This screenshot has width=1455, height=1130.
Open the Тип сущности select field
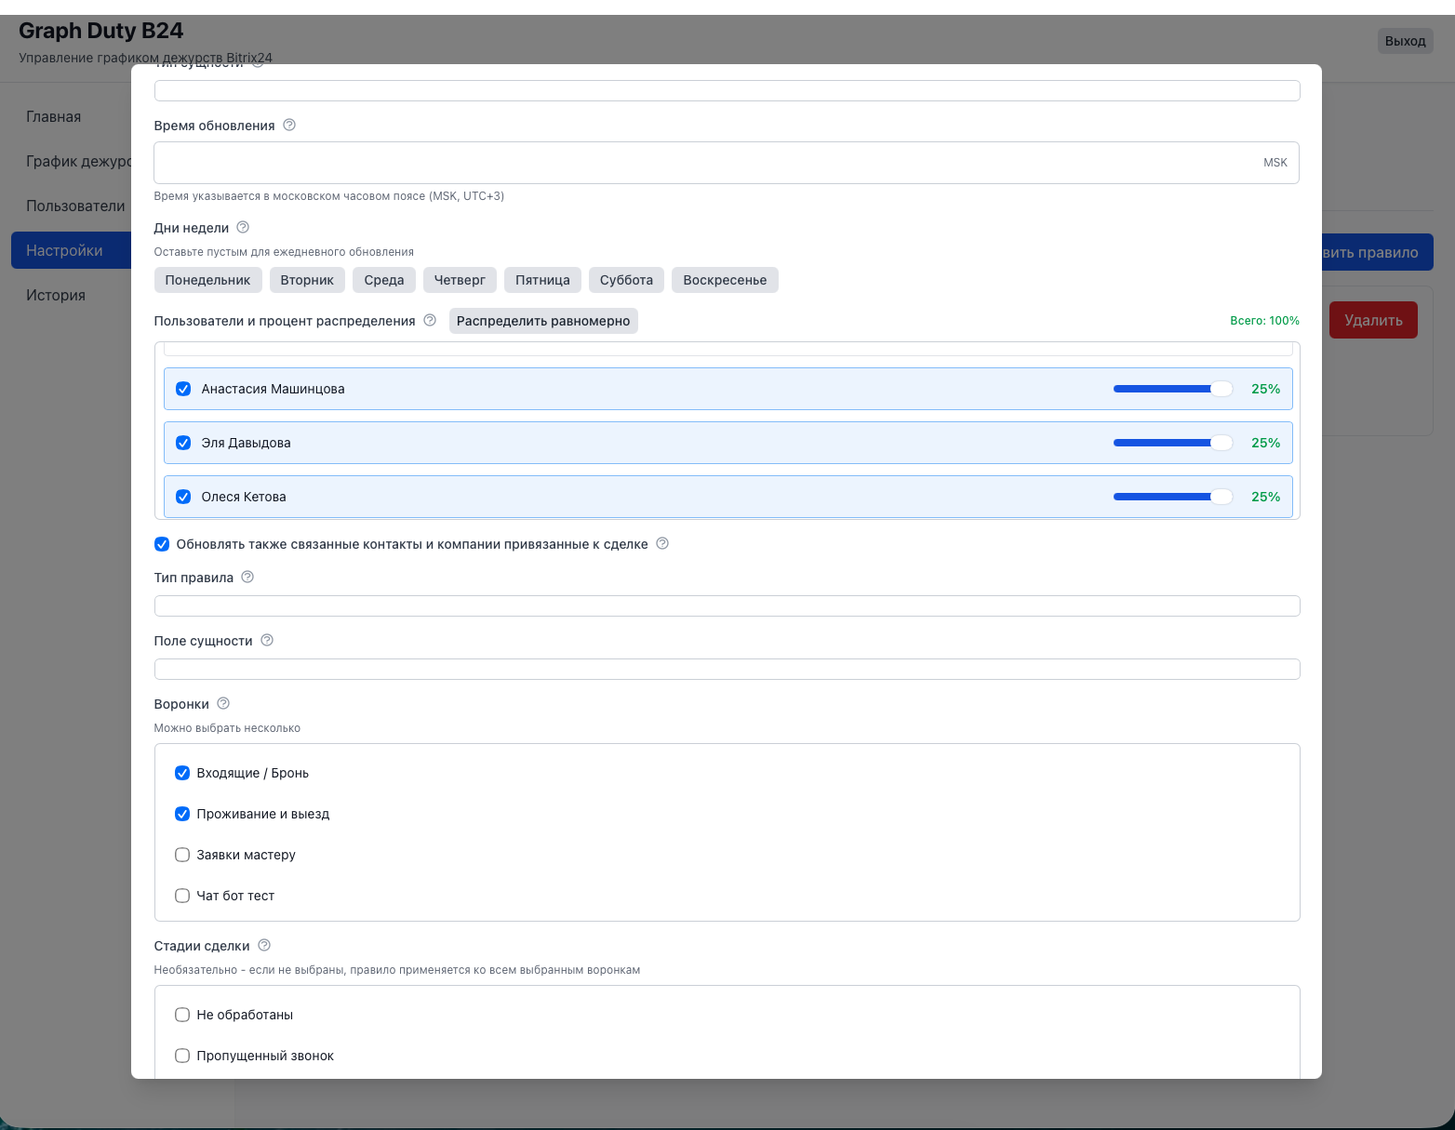click(726, 91)
